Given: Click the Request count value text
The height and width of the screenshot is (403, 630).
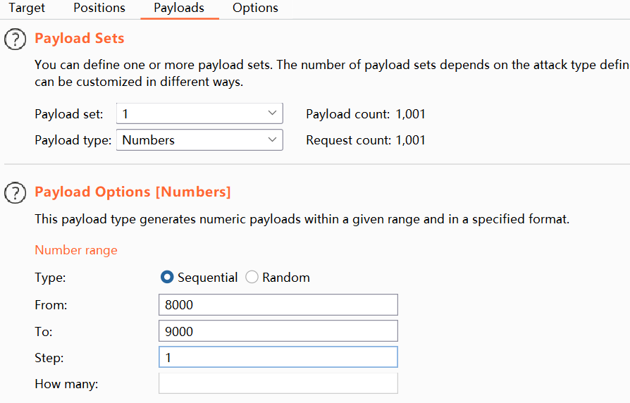Looking at the screenshot, I should 410,140.
